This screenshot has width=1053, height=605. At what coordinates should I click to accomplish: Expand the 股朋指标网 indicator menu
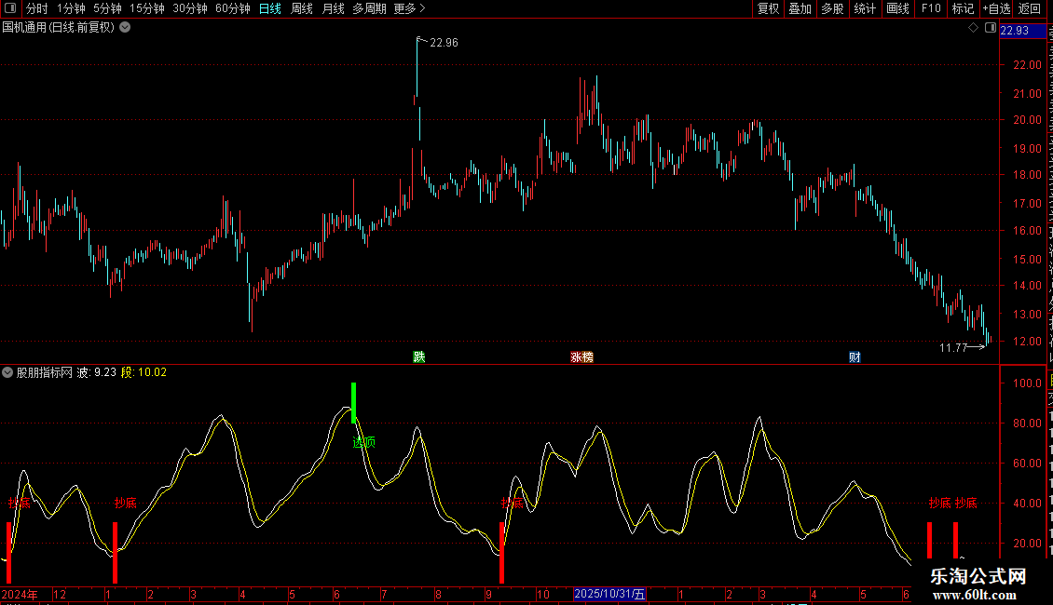[x=7, y=372]
